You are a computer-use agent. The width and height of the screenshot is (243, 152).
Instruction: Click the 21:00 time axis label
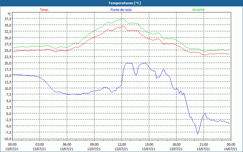tap(204, 145)
